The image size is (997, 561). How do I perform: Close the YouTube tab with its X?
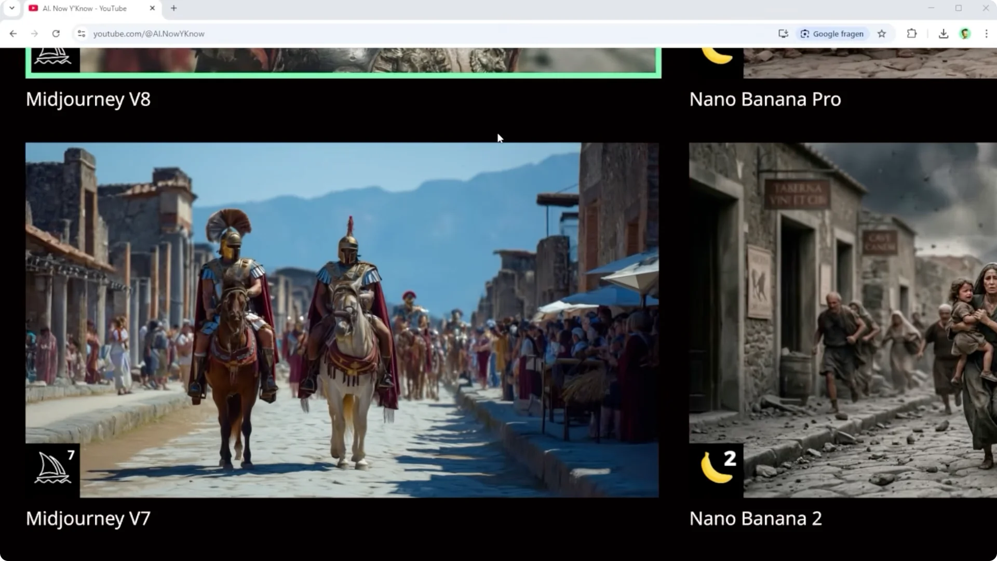pos(152,8)
